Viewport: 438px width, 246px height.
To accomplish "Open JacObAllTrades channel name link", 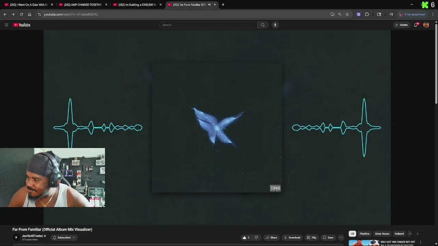I will [33, 236].
